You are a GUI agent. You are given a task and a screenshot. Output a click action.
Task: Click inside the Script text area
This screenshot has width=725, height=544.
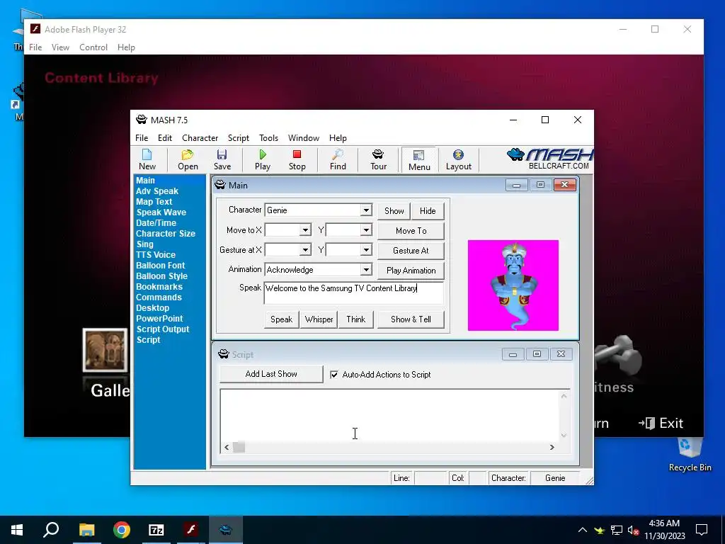pos(389,415)
